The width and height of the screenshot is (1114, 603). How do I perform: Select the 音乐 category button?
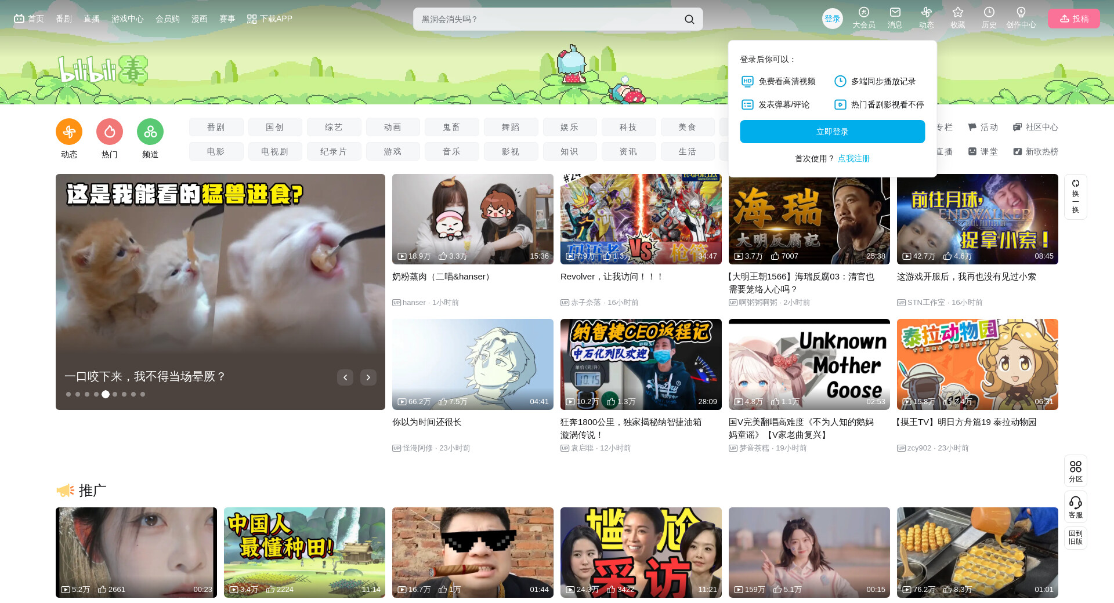tap(452, 151)
